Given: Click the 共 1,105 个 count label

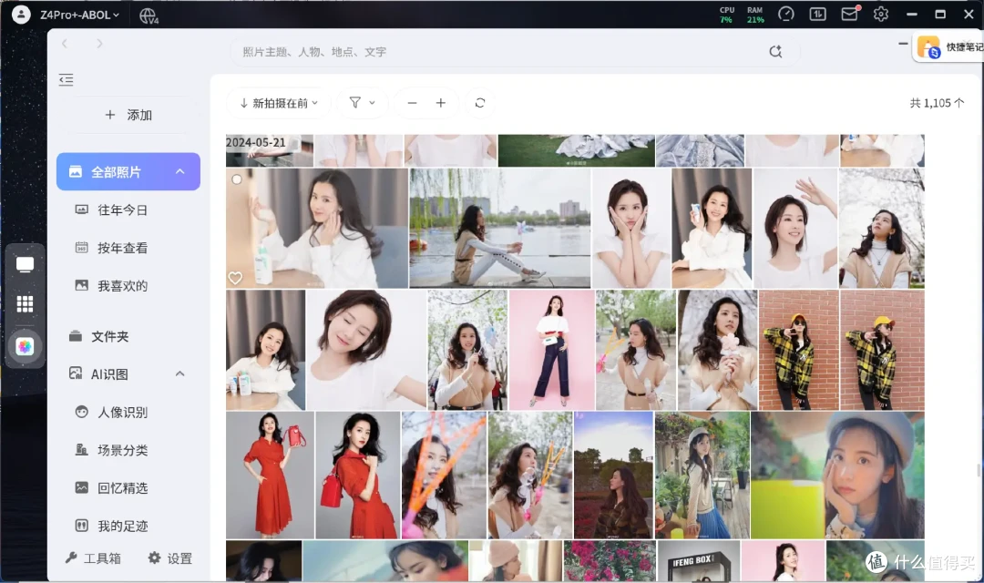Looking at the screenshot, I should (937, 103).
